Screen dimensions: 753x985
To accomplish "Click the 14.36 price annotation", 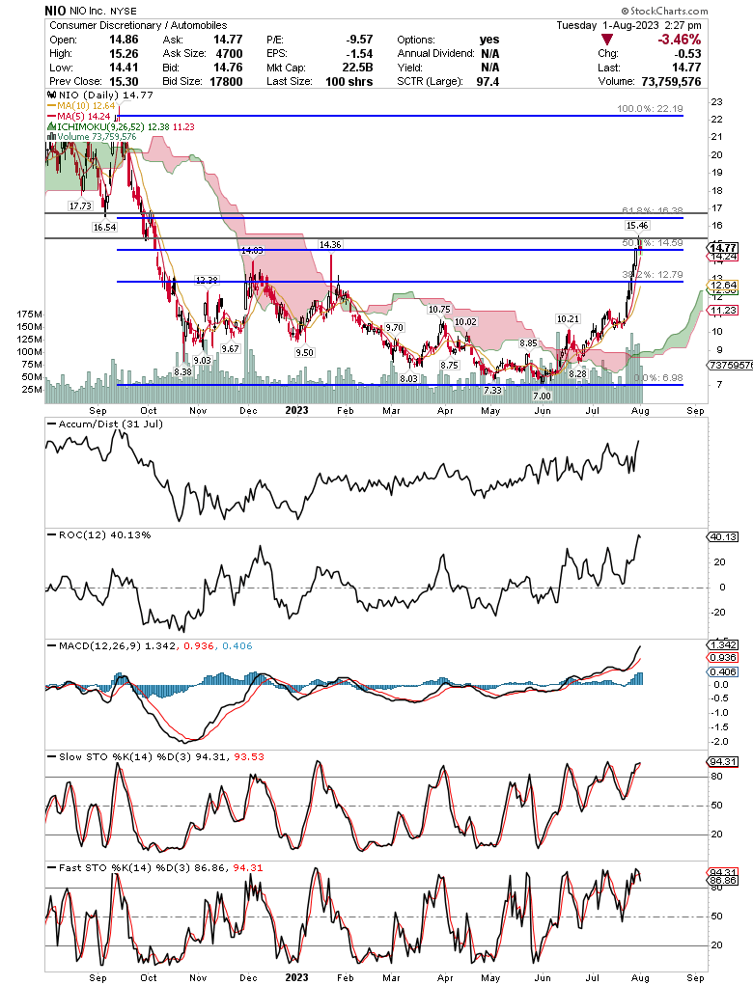I will tap(330, 244).
